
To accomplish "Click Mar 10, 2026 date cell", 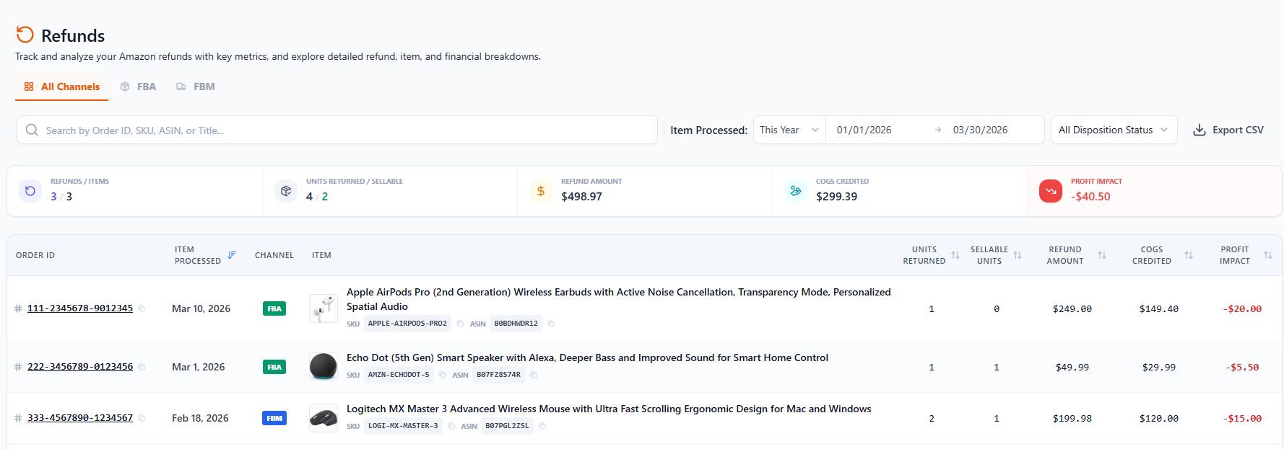I will [x=201, y=308].
